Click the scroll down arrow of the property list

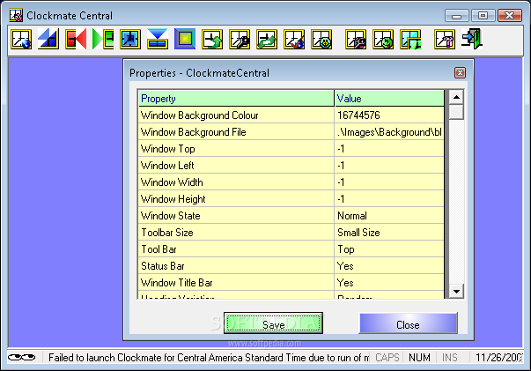456,291
